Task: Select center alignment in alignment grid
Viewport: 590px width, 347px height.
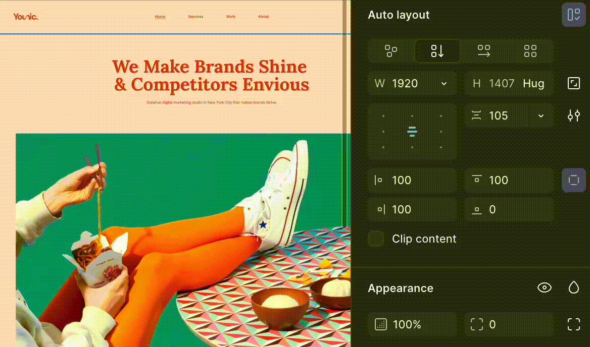Action: [412, 132]
